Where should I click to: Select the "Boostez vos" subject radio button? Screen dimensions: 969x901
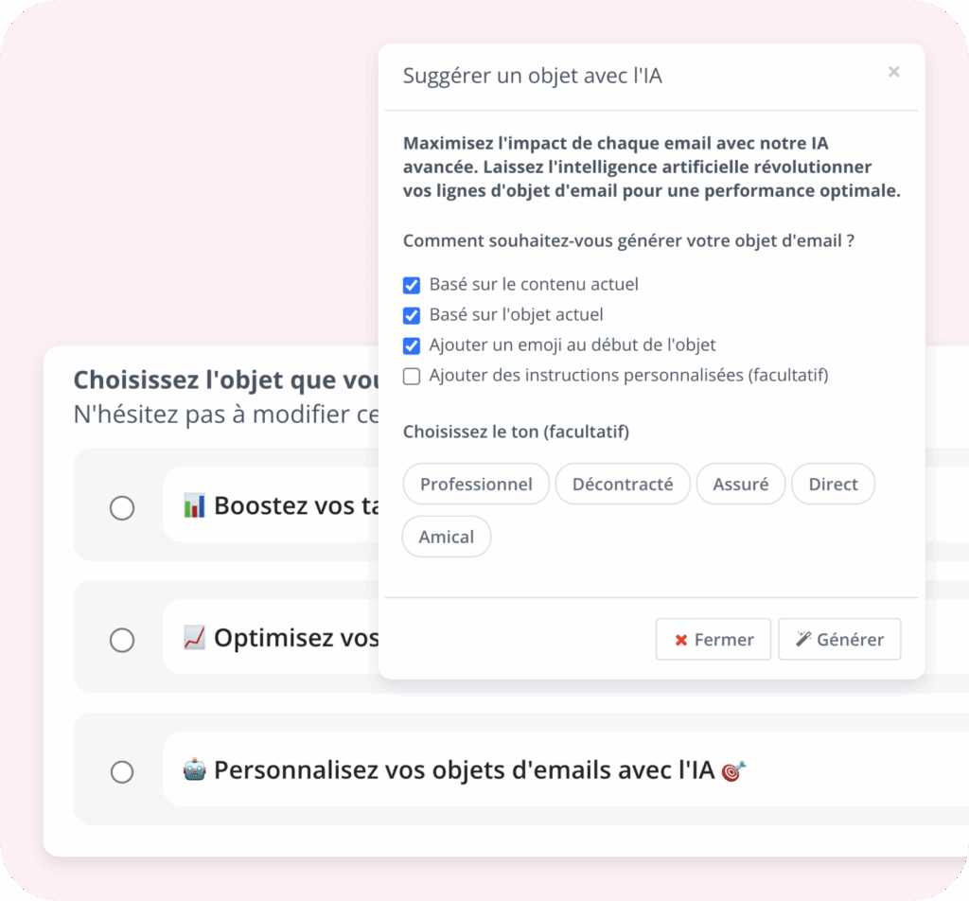pyautogui.click(x=122, y=508)
